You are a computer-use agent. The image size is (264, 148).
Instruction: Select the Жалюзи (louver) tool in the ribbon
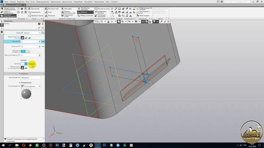85,12
